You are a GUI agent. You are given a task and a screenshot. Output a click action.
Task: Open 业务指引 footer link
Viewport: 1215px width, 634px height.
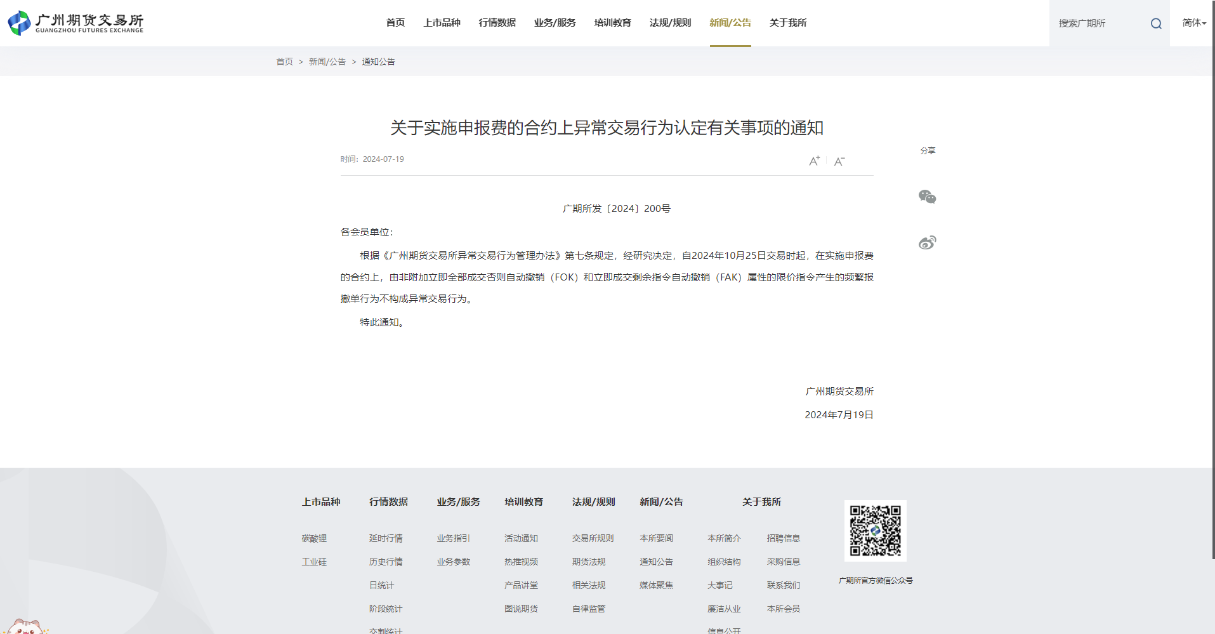[x=454, y=538]
